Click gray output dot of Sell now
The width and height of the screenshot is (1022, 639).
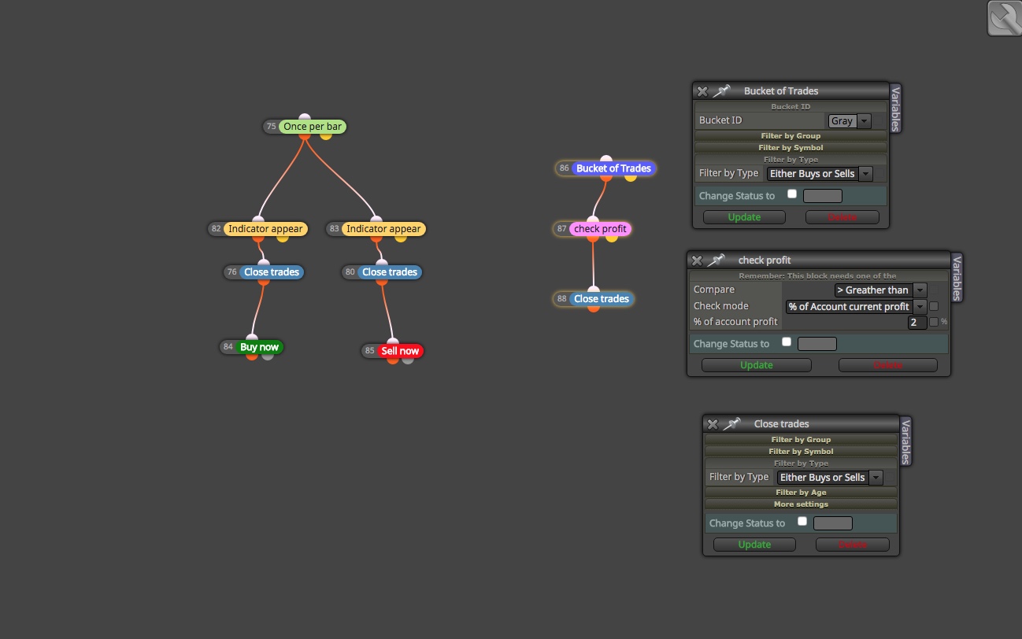pos(408,360)
